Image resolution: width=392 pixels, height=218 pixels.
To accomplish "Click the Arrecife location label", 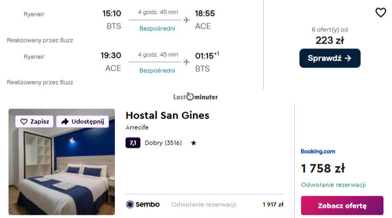I will [x=137, y=128].
